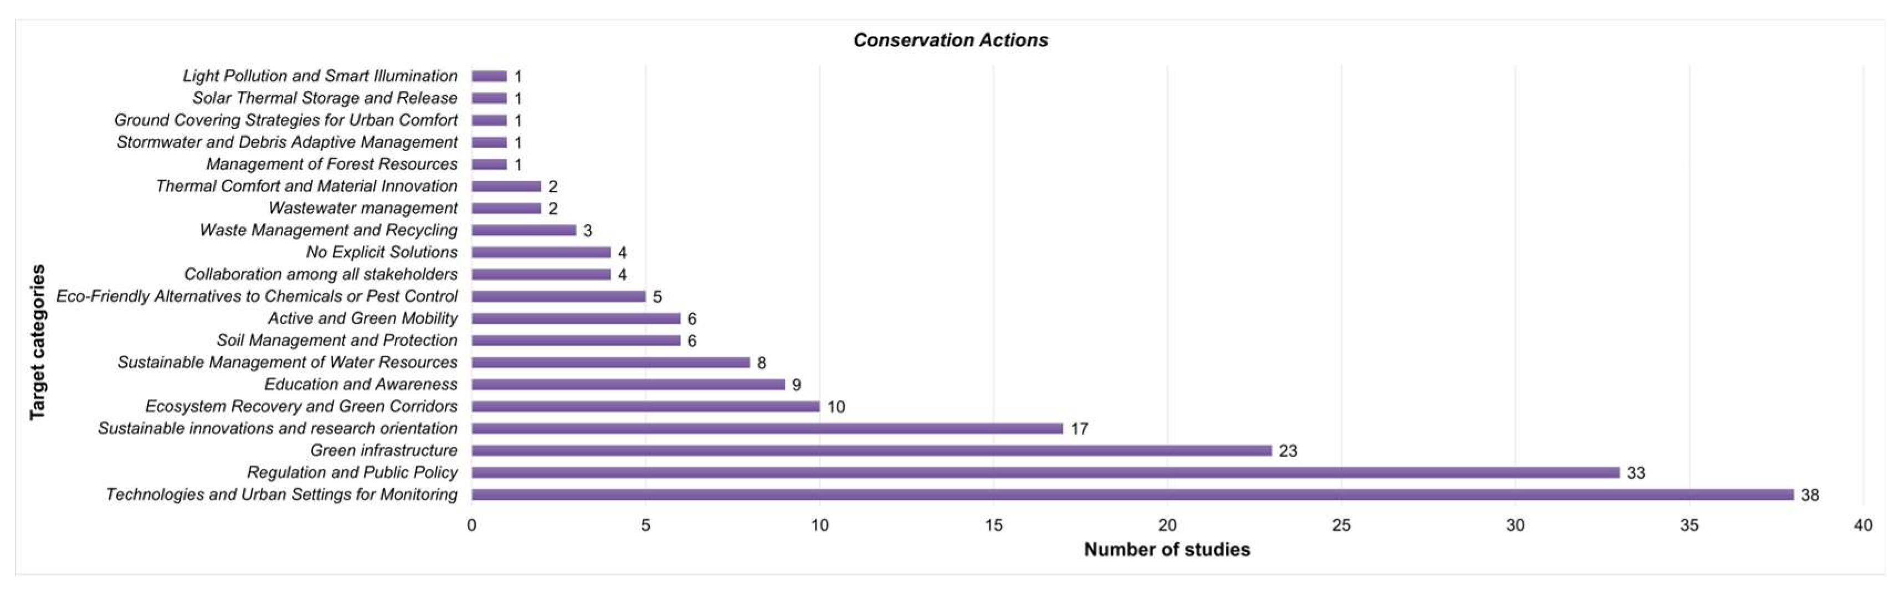The image size is (1899, 595).
Task: Select the Soil Management and Protection bar
Action: point(576,340)
